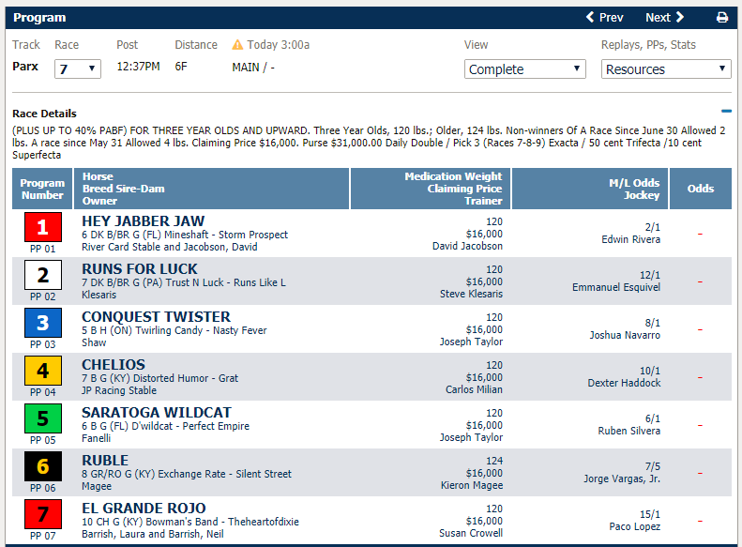
Task: Click the Horse Breed Sire-Dam Owner column header
Action: (211, 189)
